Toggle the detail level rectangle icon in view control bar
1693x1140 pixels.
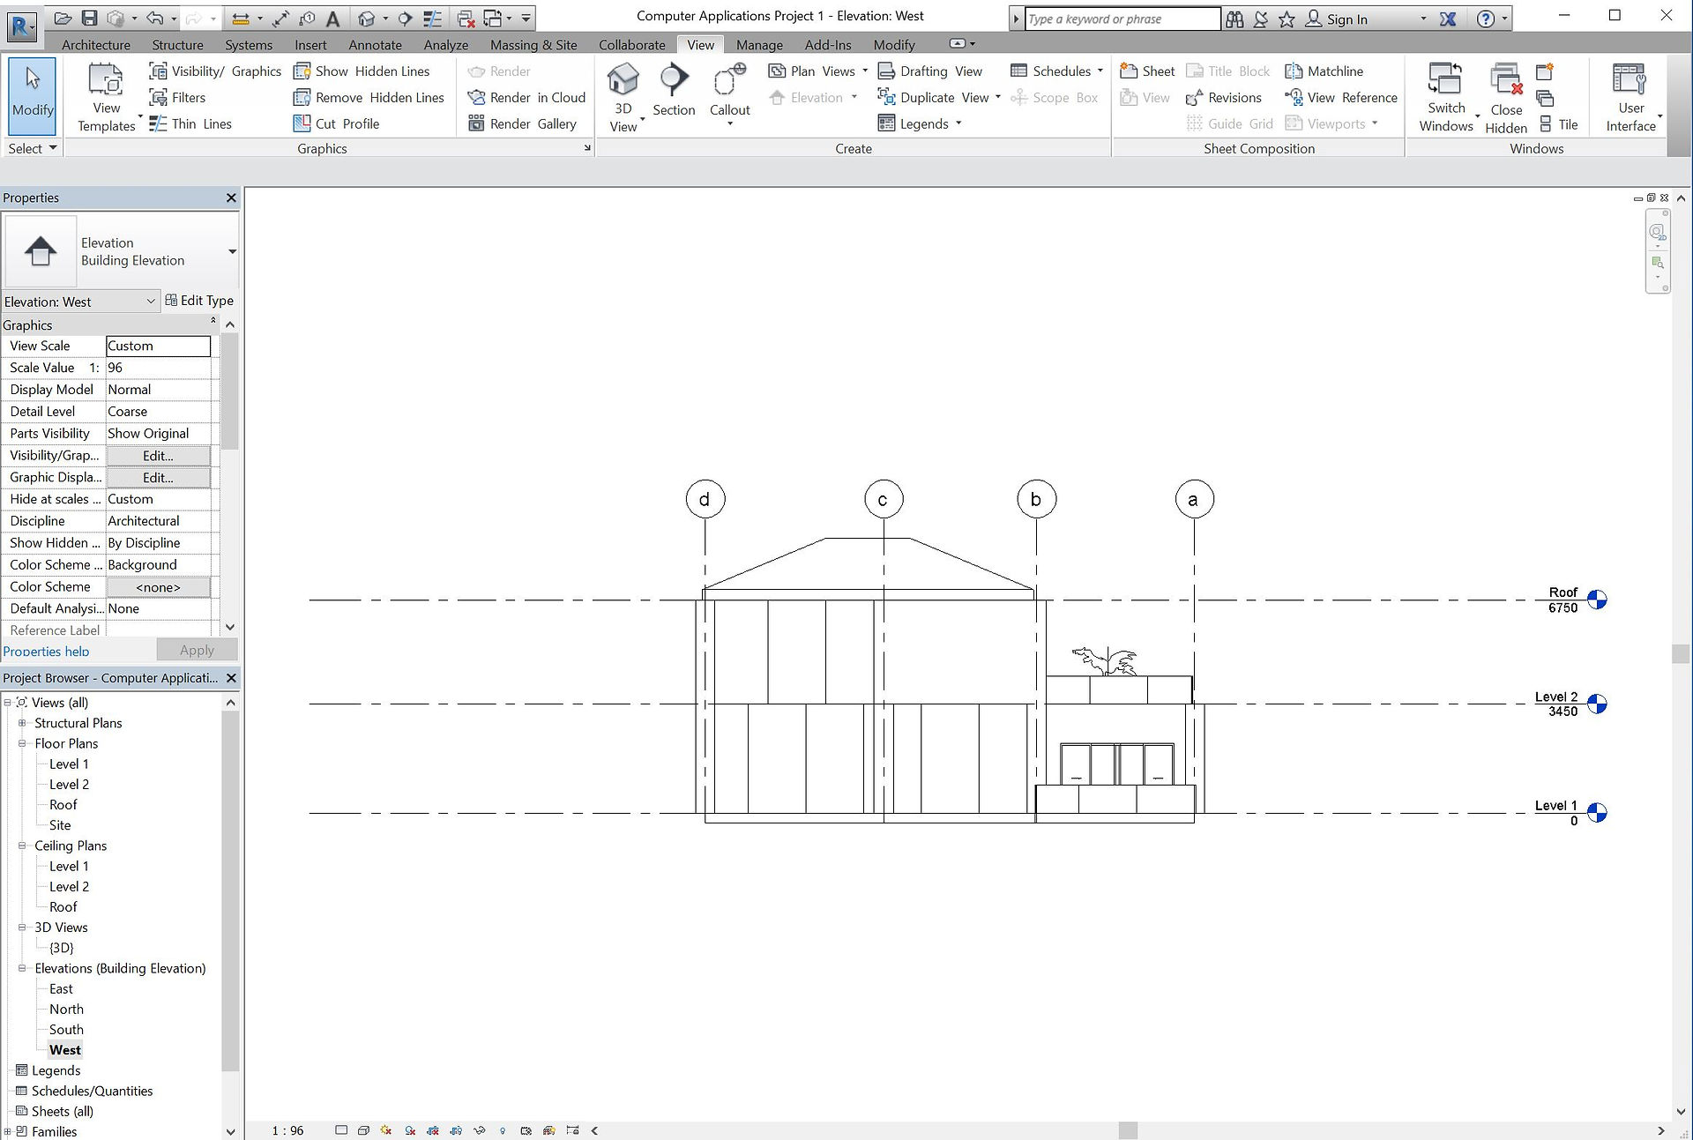(x=341, y=1130)
